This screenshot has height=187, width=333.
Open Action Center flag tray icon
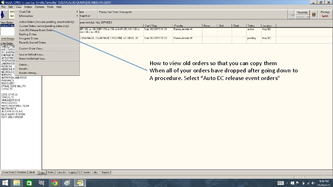[298, 183]
